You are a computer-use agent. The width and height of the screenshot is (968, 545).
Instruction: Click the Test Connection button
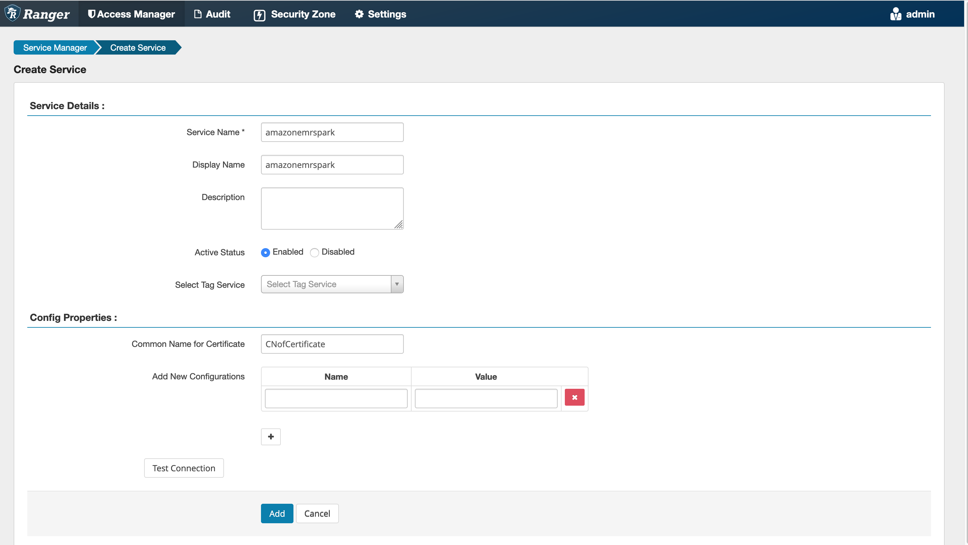pos(183,468)
